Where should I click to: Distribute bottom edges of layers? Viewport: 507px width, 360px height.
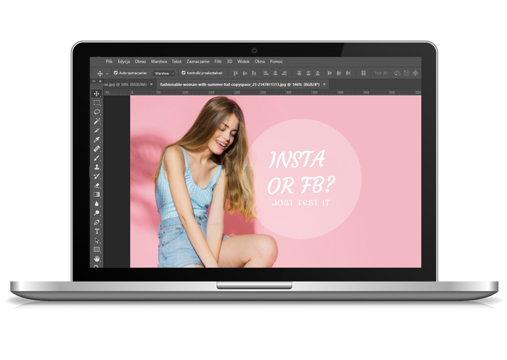318,73
